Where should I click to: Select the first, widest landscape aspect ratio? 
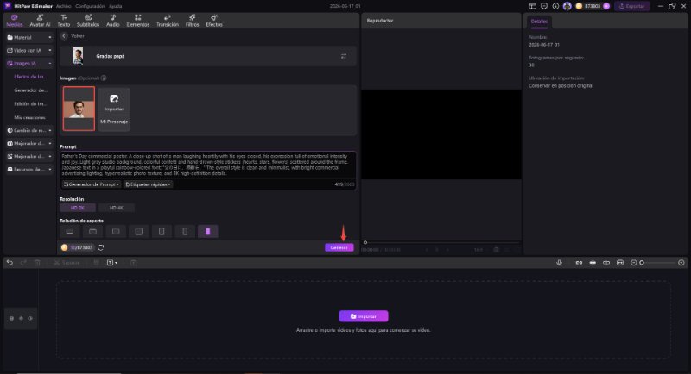[70, 231]
